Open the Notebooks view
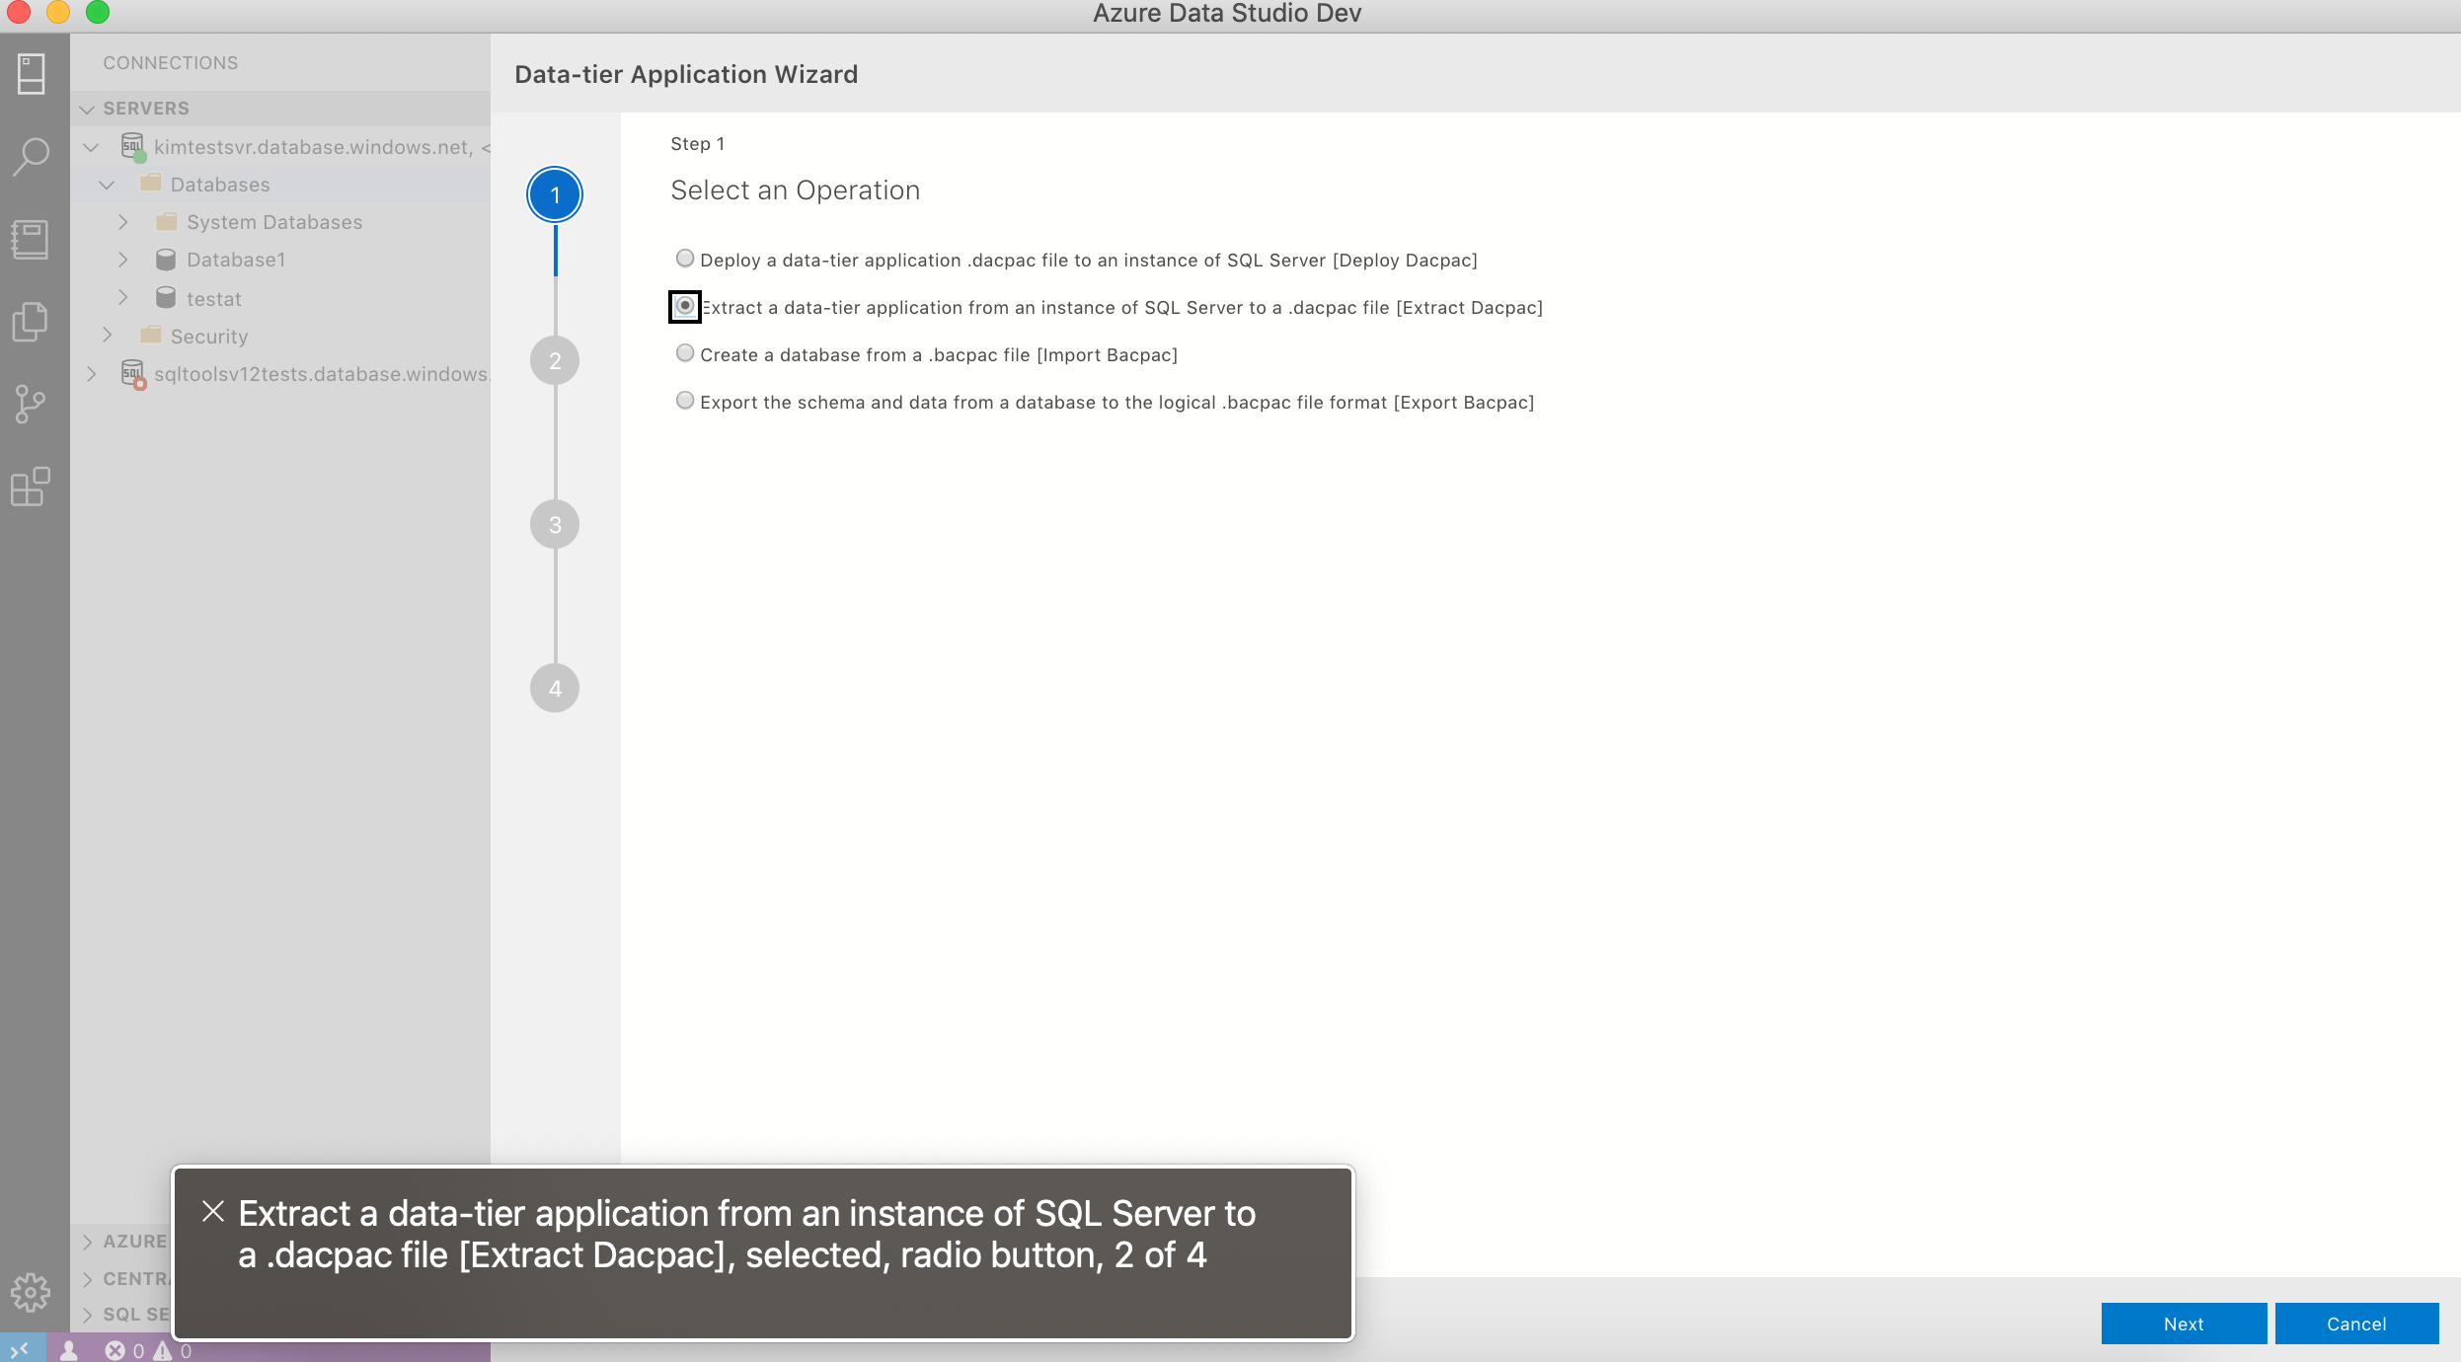The height and width of the screenshot is (1362, 2461). [31, 239]
